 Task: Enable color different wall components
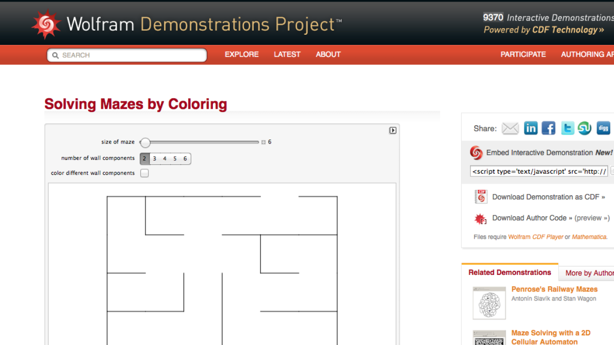click(144, 173)
